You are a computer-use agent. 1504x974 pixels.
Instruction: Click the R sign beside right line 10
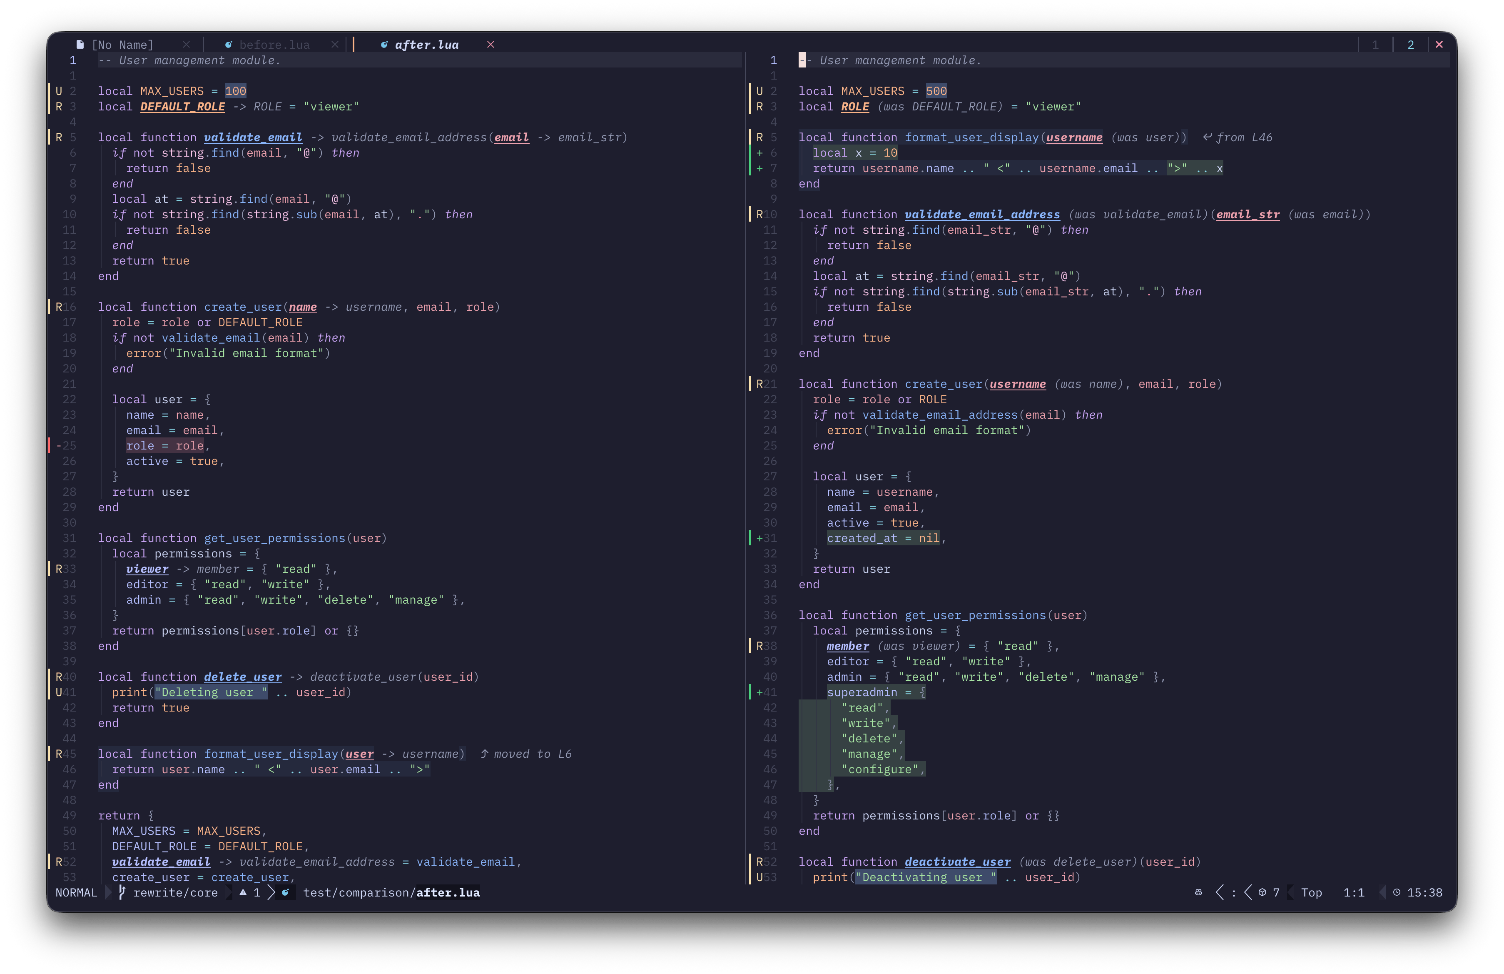pos(759,214)
